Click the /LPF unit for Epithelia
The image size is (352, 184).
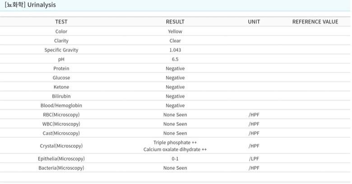[254, 159]
